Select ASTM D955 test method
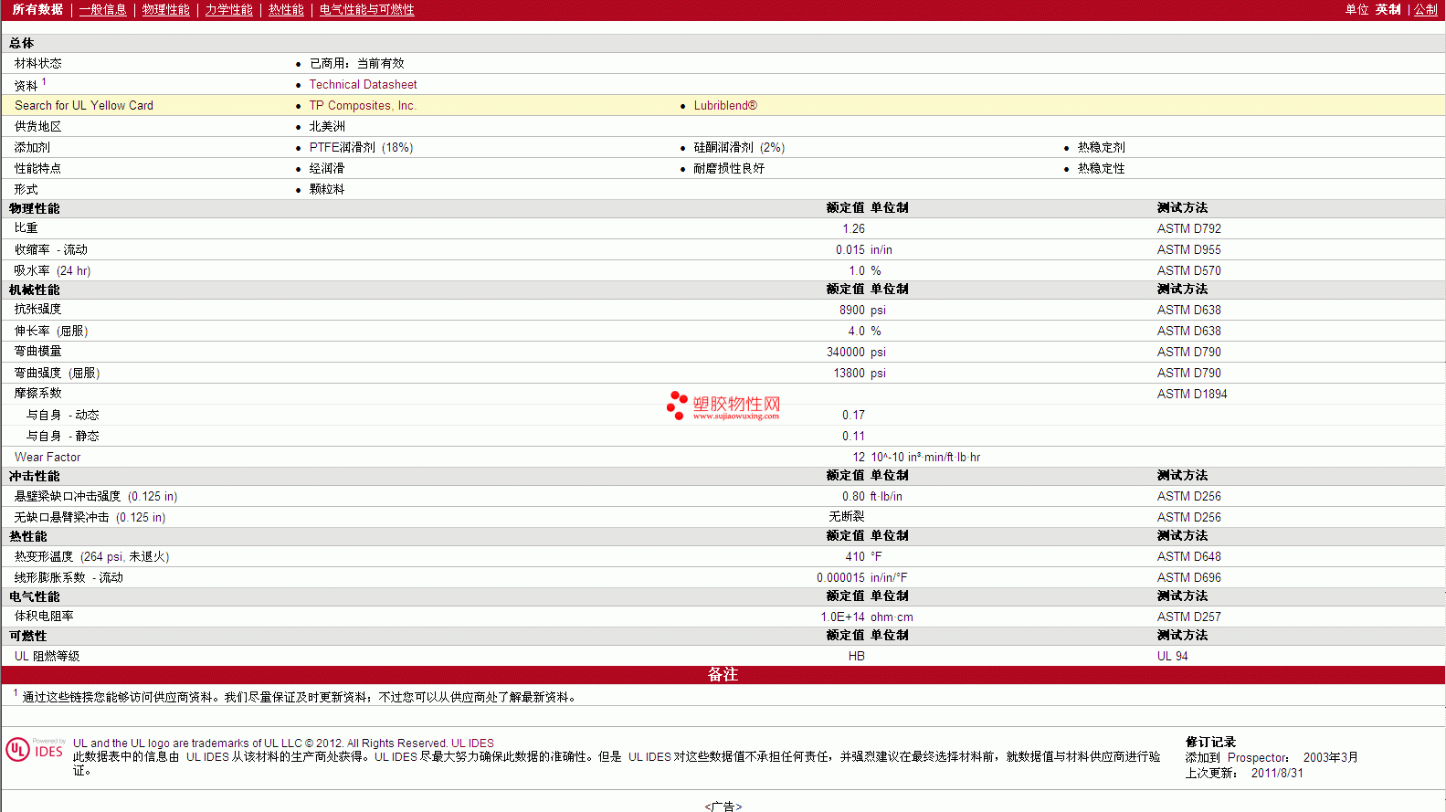This screenshot has height=812, width=1446. coord(1188,250)
